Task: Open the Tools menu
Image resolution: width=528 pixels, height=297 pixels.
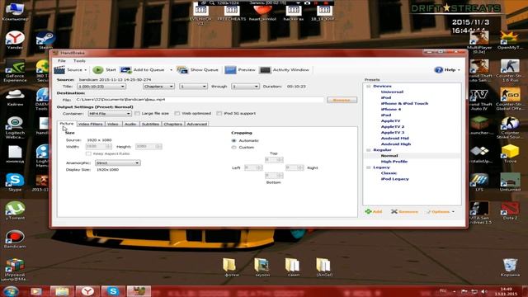Action: pos(79,61)
